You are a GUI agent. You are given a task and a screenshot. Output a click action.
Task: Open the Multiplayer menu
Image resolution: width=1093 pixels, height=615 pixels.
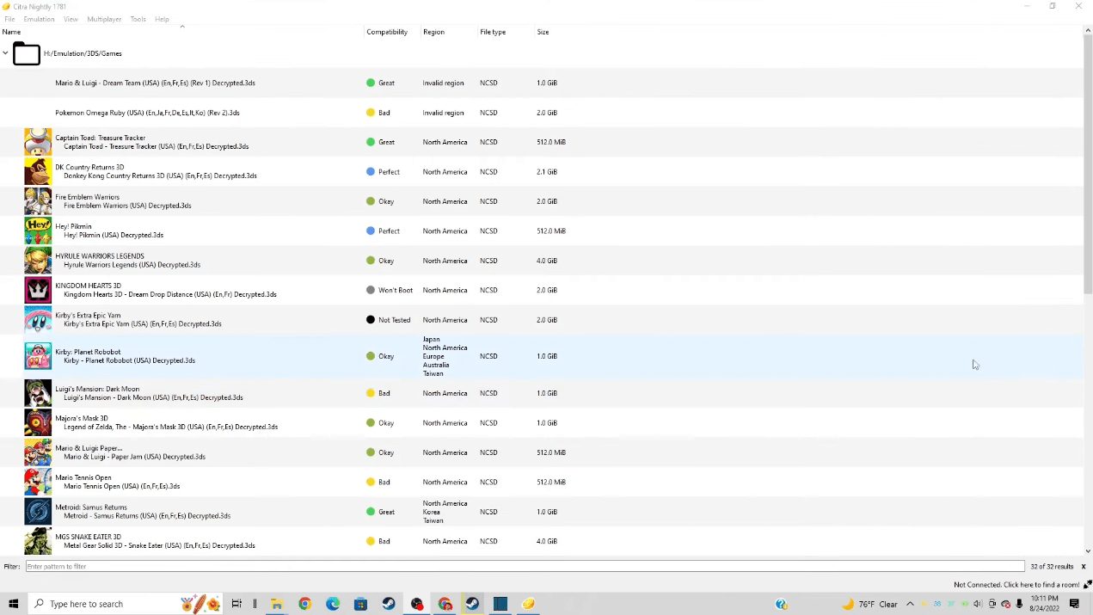[x=104, y=19]
